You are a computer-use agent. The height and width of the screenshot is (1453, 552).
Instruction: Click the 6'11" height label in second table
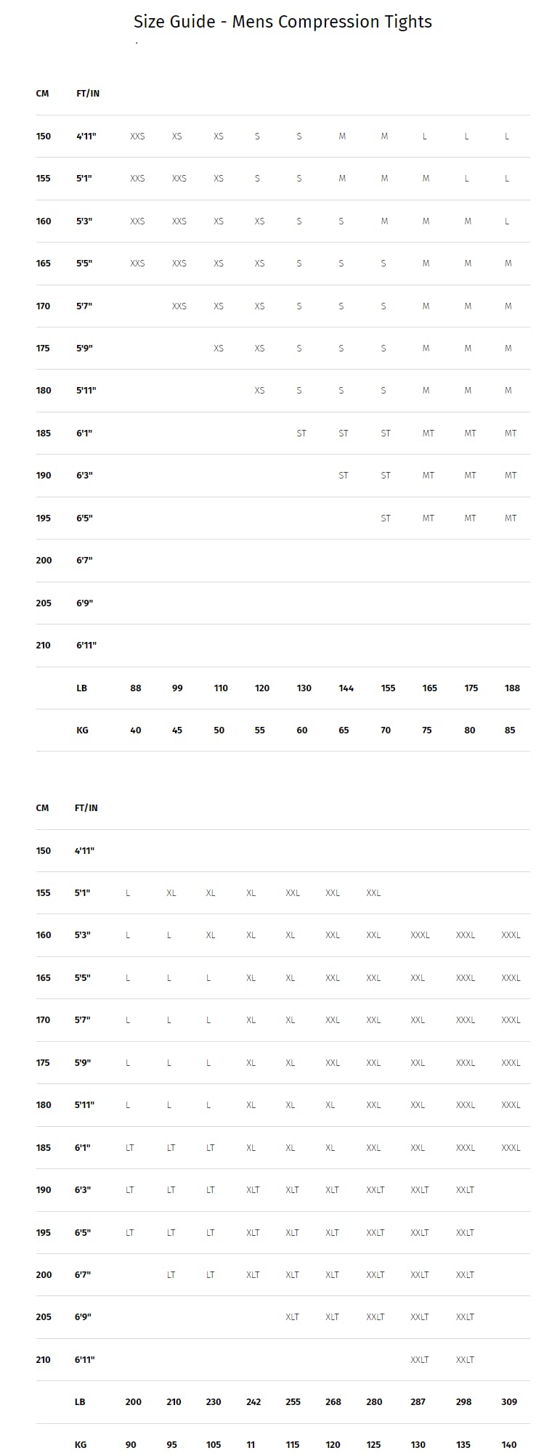(x=84, y=1359)
